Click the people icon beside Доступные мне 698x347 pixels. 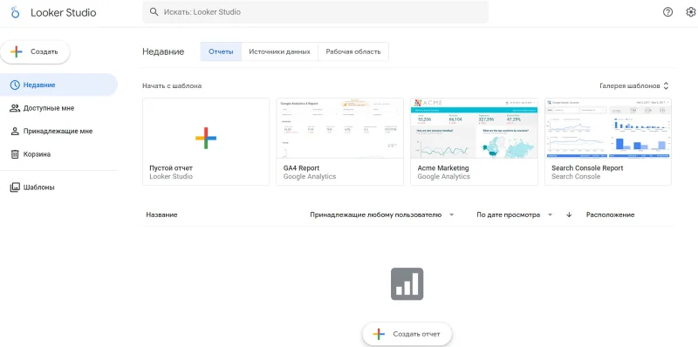pyautogui.click(x=15, y=108)
